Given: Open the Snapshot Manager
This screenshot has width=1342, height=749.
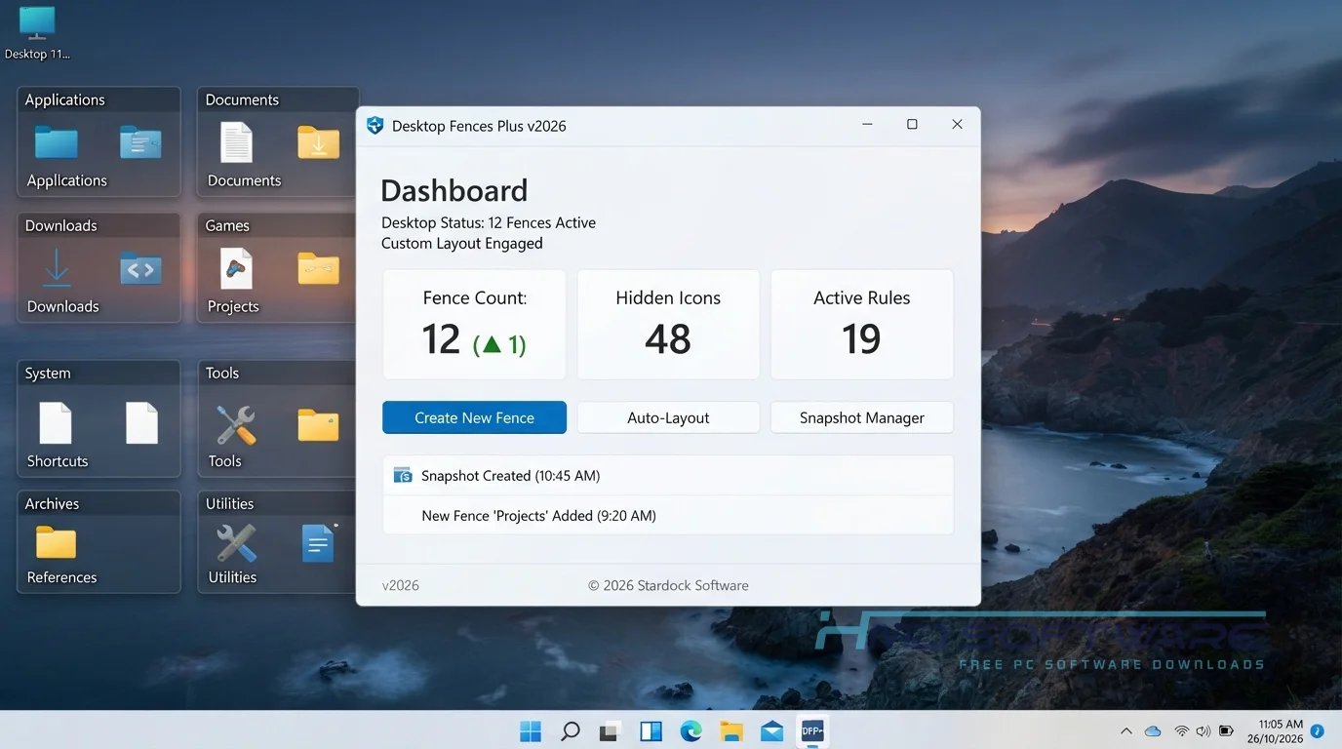Looking at the screenshot, I should (862, 417).
